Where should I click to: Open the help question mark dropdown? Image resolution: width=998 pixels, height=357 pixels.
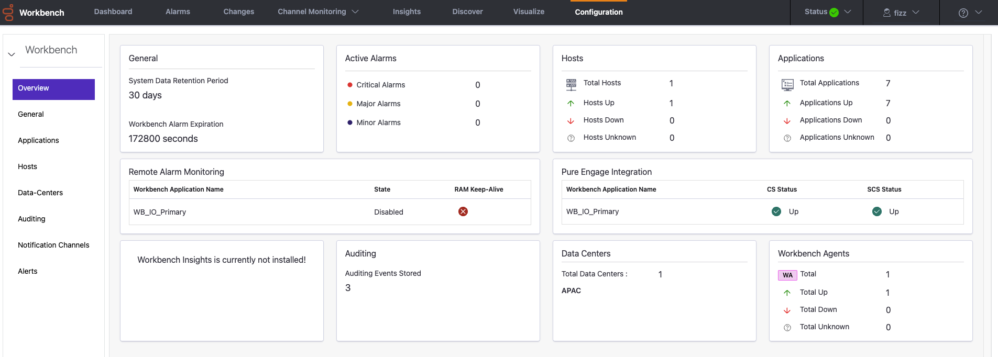point(970,13)
